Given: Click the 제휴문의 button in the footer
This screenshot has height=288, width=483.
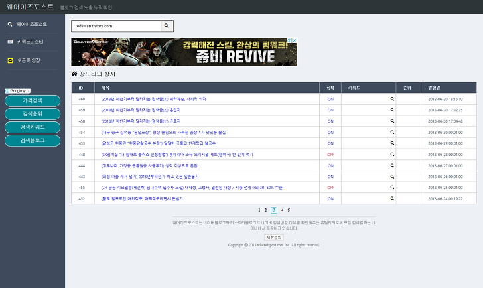Looking at the screenshot, I should pos(274,237).
